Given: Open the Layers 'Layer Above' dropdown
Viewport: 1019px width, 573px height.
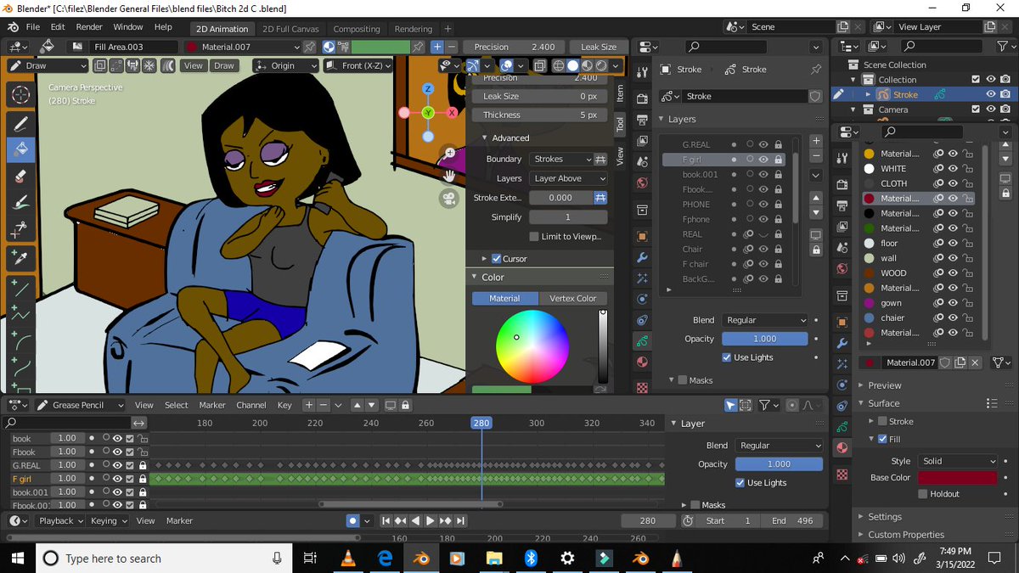Looking at the screenshot, I should [x=568, y=178].
